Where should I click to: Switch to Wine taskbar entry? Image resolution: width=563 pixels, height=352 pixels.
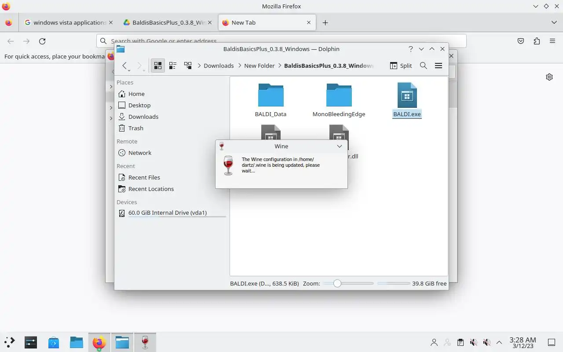[x=145, y=342]
